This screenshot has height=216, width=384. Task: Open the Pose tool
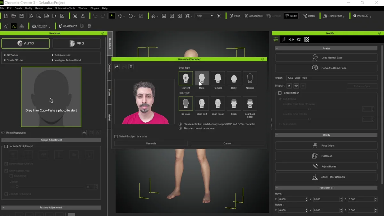(x=235, y=16)
